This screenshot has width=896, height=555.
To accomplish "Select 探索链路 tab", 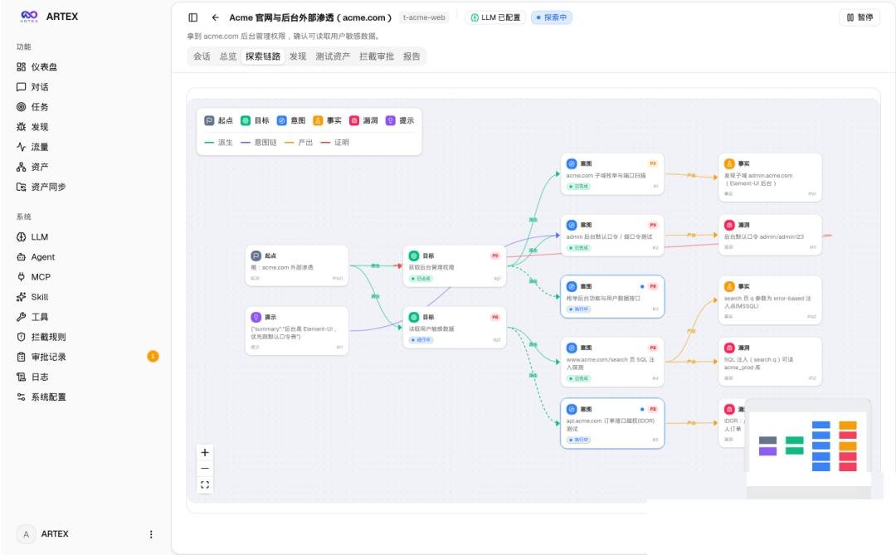I will [x=263, y=56].
